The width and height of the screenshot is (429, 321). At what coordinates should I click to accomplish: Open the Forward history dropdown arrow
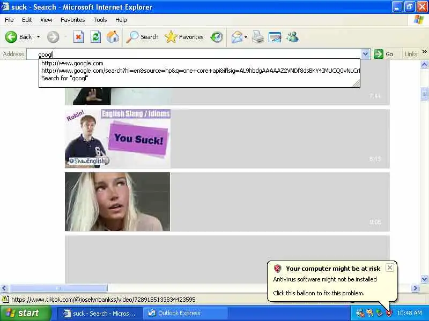[x=65, y=37]
